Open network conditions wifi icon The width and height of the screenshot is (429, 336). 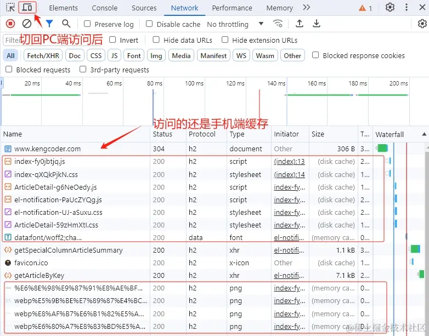278,24
